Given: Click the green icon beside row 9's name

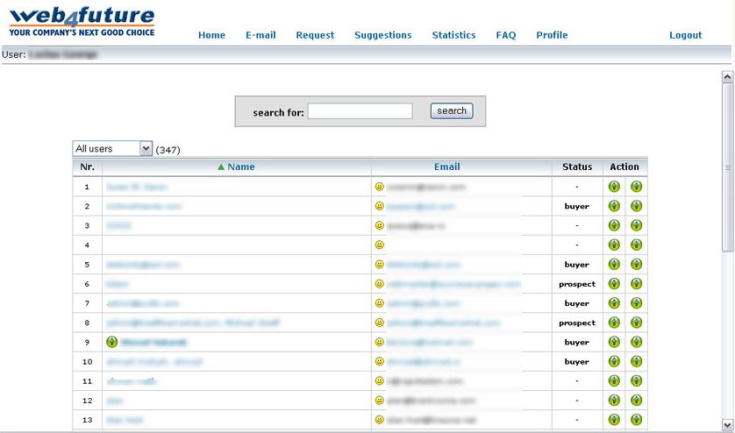Looking at the screenshot, I should 111,342.
